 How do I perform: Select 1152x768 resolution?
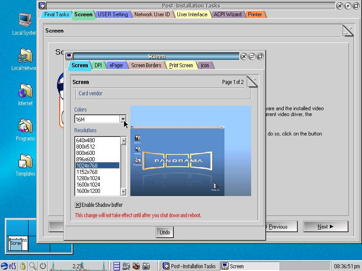coord(97,172)
